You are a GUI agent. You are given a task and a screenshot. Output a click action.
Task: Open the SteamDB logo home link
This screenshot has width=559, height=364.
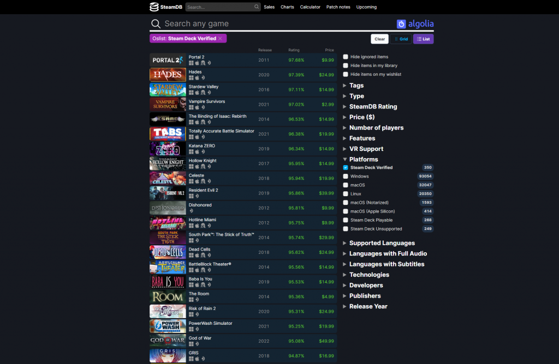166,7
